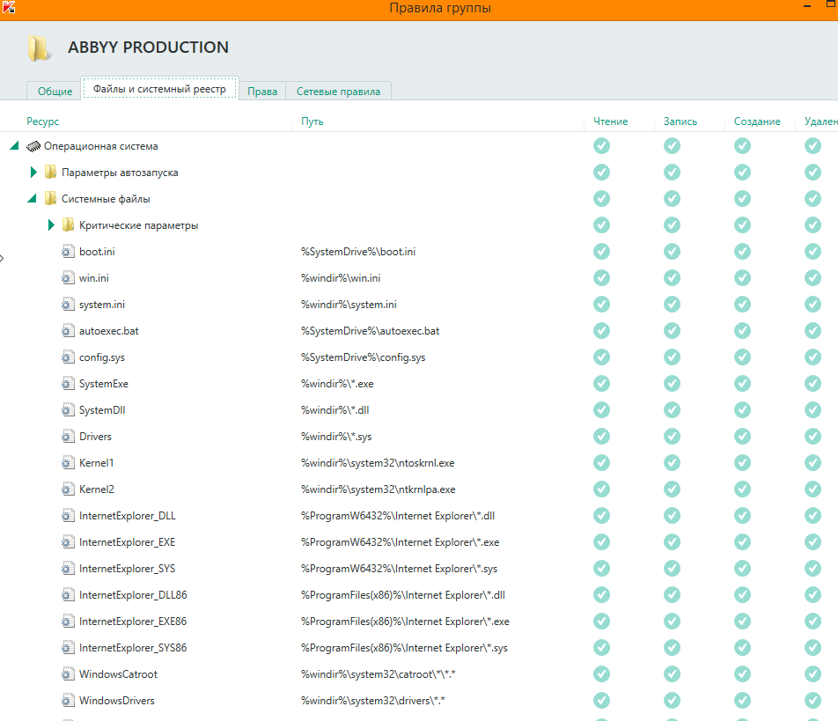Switch to the Общие tab
Image resolution: width=838 pixels, height=721 pixels.
pos(55,91)
